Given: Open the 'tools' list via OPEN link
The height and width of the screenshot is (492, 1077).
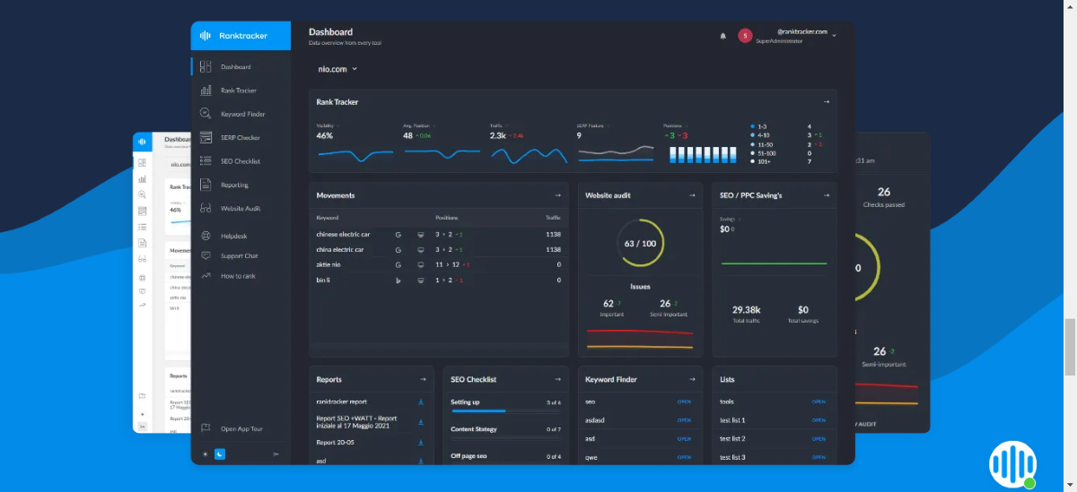Looking at the screenshot, I should pos(819,401).
